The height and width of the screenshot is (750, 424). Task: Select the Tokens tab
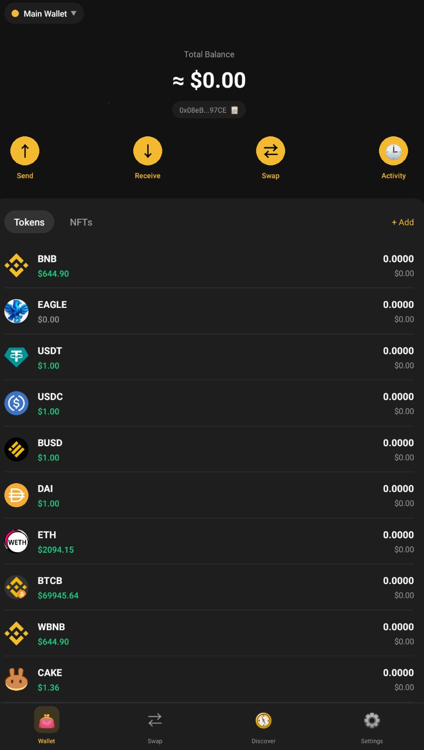(29, 222)
